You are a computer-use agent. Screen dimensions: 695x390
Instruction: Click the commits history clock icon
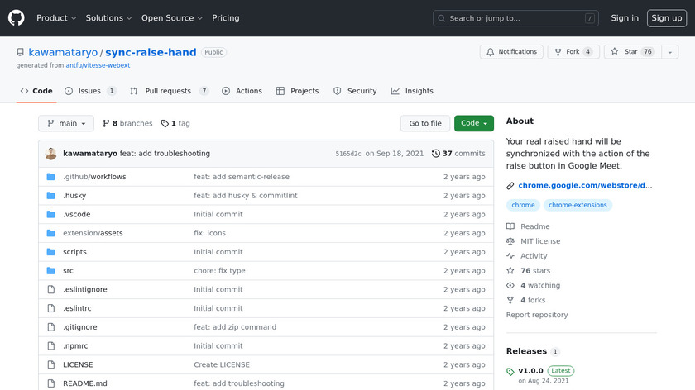pos(436,153)
